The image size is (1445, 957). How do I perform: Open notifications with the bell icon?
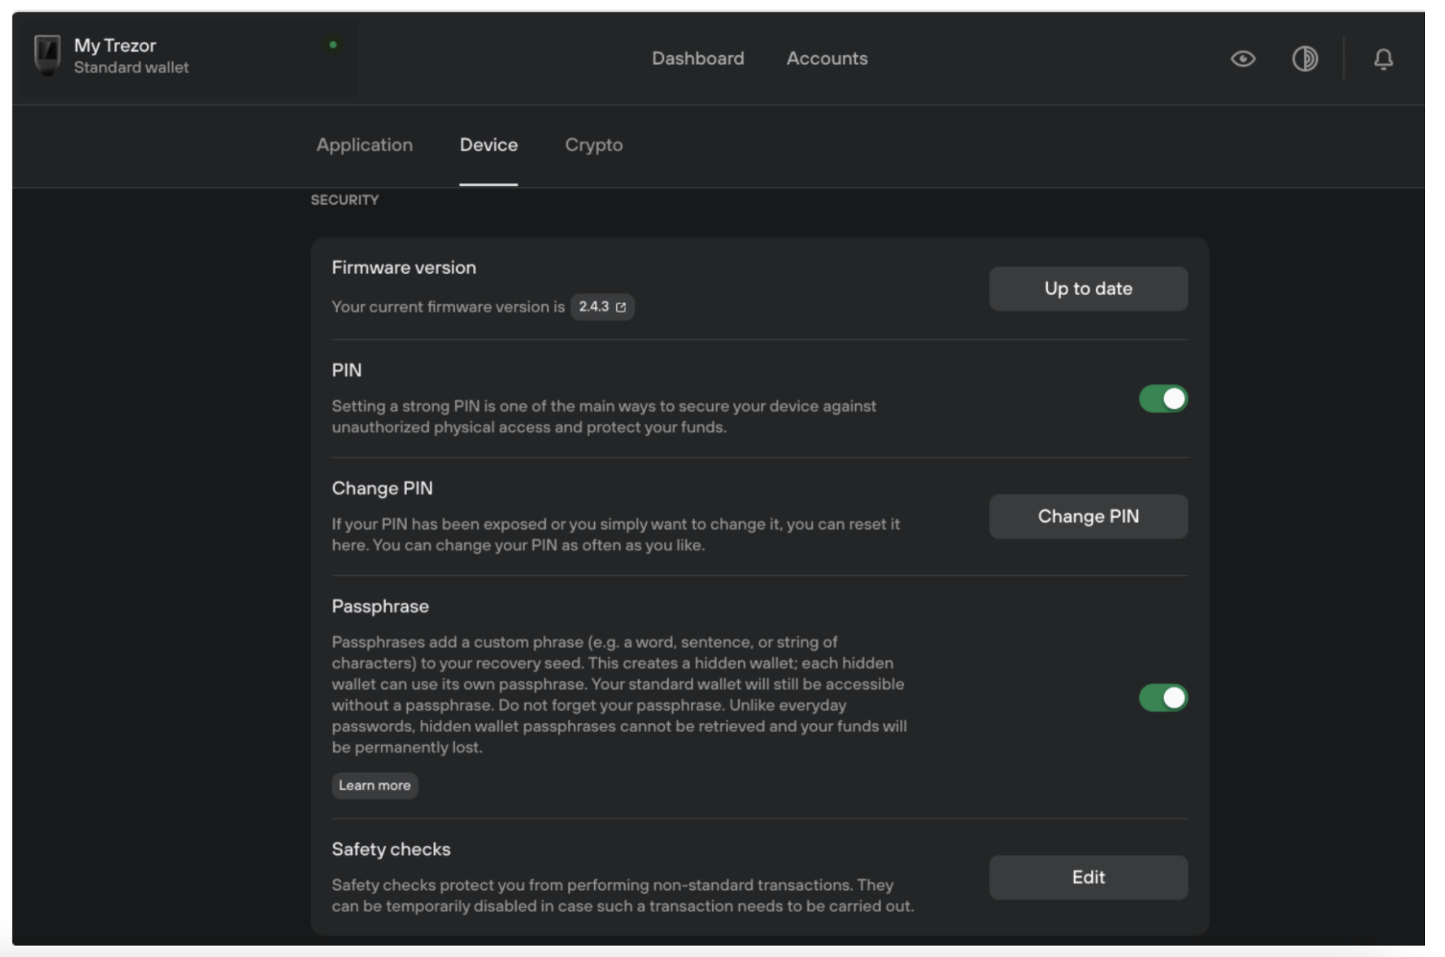tap(1383, 59)
